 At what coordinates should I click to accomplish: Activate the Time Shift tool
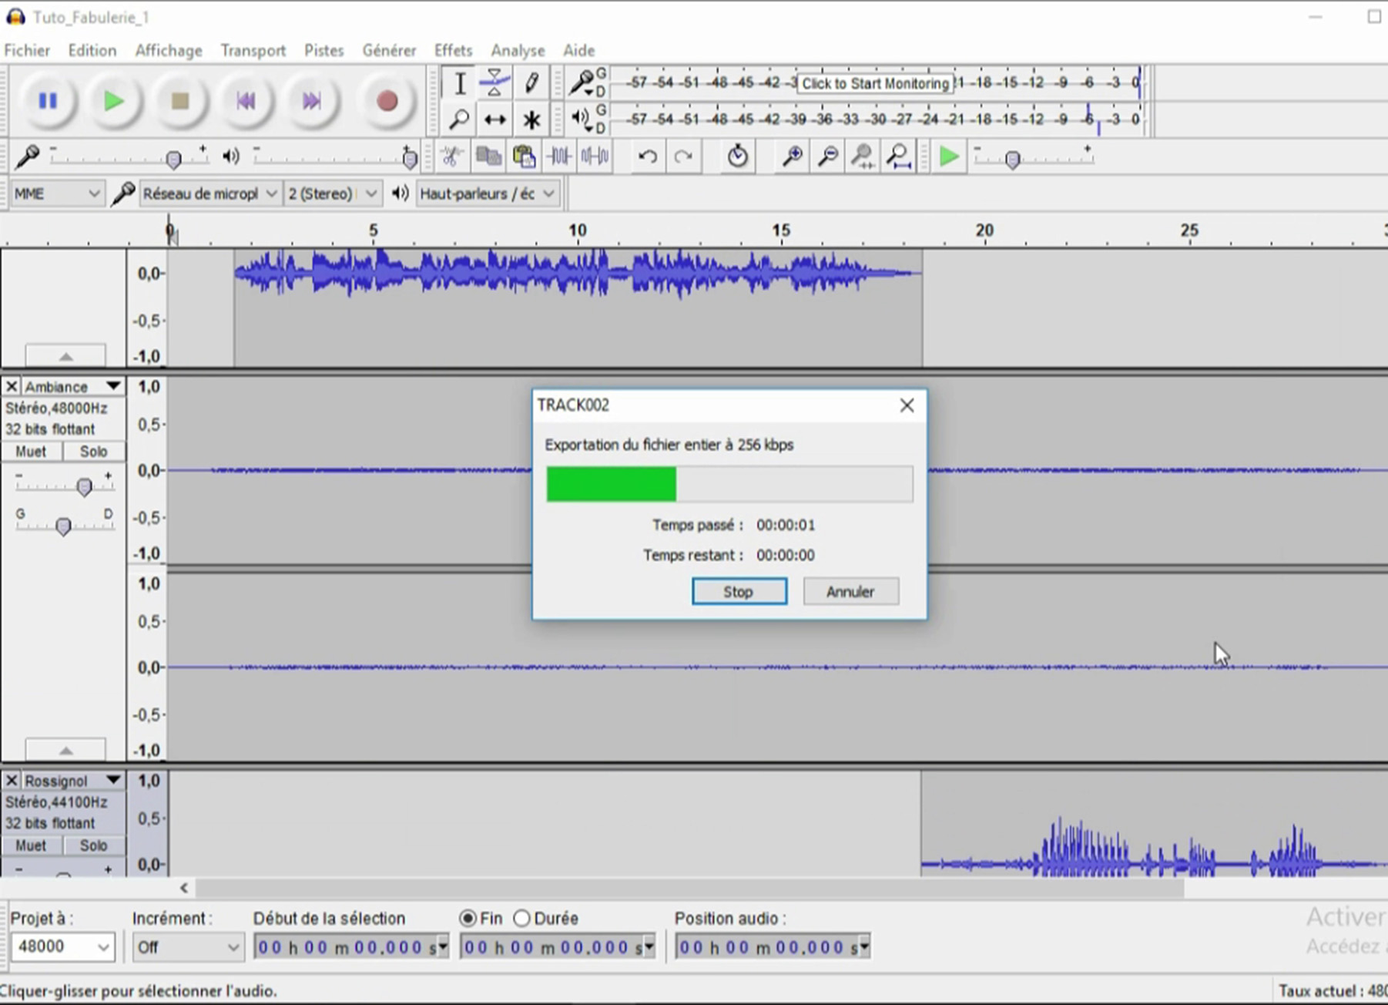tap(495, 119)
